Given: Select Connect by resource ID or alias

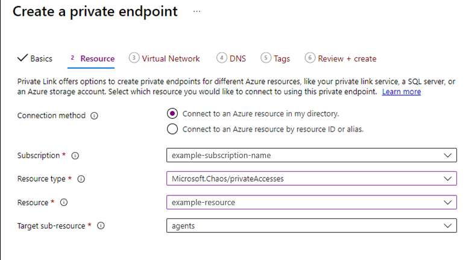Looking at the screenshot, I should tap(172, 129).
